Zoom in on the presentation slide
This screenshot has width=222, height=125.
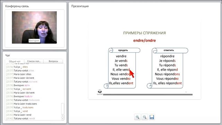[137, 117]
